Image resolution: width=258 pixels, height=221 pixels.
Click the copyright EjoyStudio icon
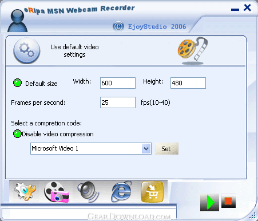click(118, 26)
